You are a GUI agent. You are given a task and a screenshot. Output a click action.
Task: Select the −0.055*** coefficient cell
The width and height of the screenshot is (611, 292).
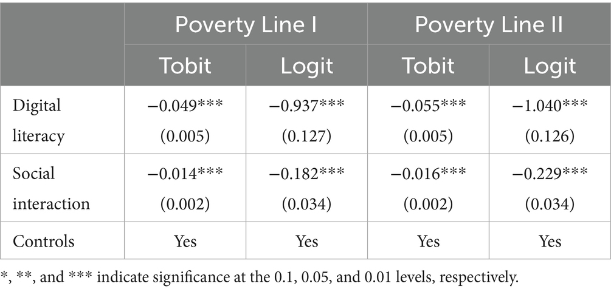(x=428, y=106)
